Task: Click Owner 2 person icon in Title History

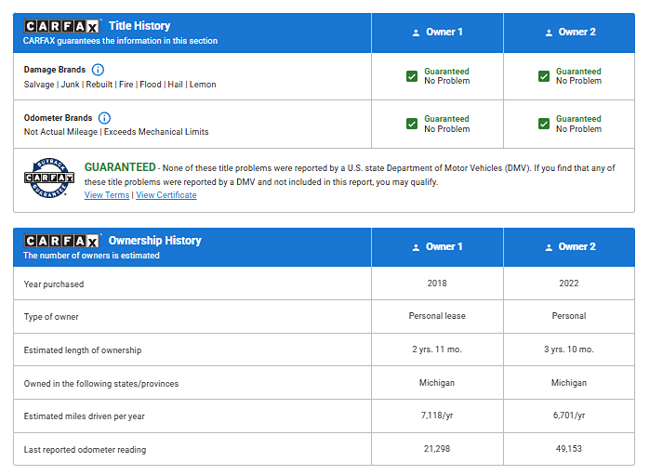Action: click(548, 33)
